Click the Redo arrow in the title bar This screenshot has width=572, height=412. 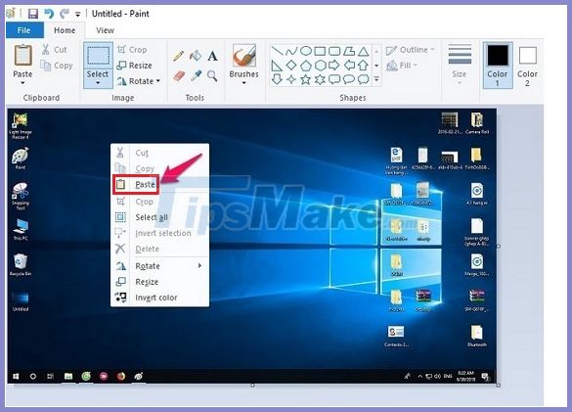pyautogui.click(x=65, y=14)
